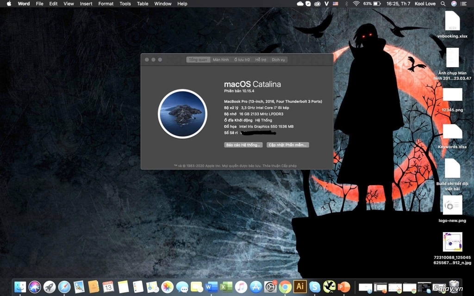474x296 pixels.
Task: Click the Bluetooth menu bar icon
Action: (x=346, y=4)
